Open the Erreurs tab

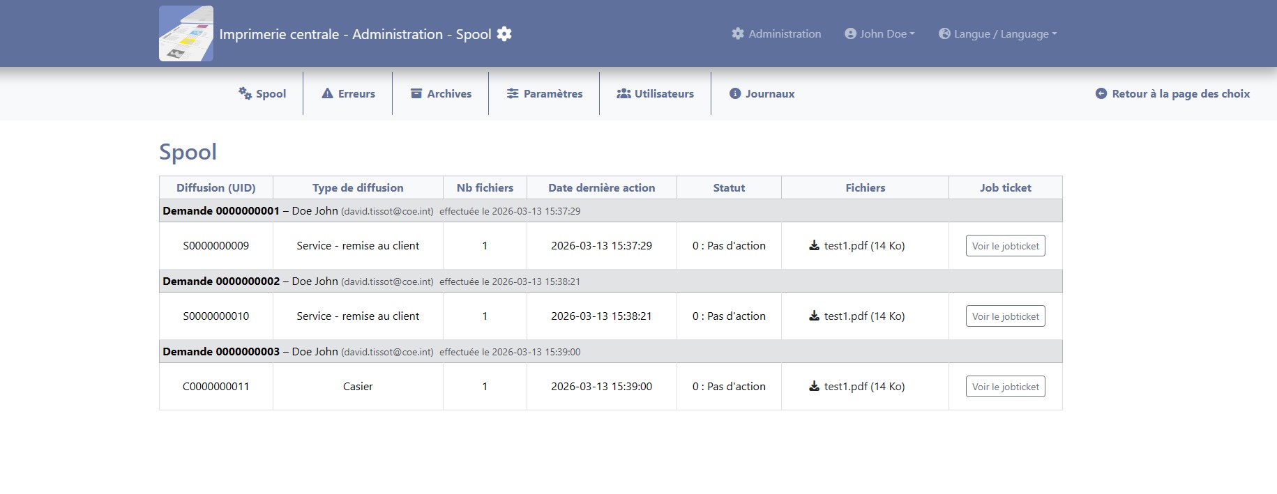click(348, 93)
